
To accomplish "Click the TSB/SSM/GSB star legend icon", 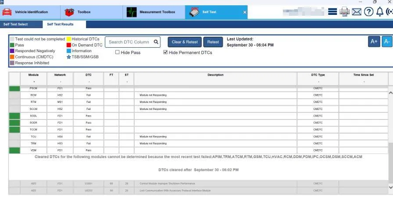I will pyautogui.click(x=69, y=57).
